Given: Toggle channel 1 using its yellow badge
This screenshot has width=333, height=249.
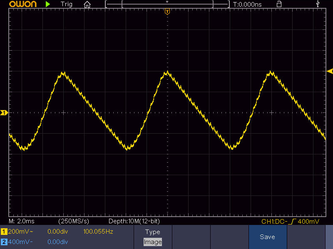Looking at the screenshot, I should click(4, 231).
